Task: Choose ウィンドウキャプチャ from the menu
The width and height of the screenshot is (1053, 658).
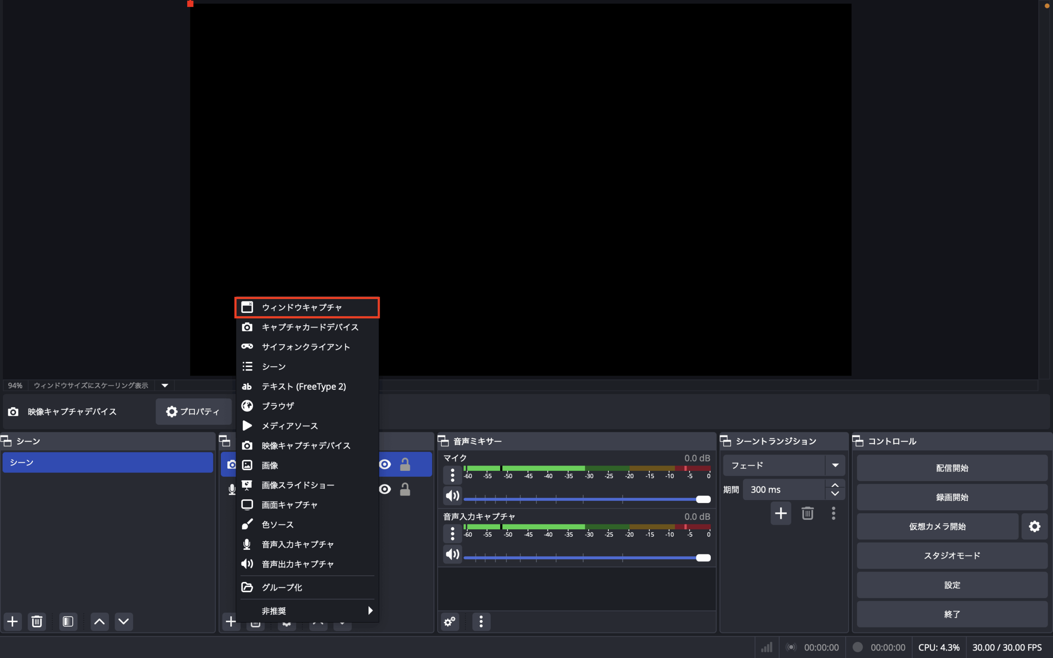Action: pyautogui.click(x=307, y=307)
